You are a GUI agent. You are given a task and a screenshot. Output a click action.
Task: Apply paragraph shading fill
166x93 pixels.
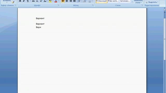pyautogui.click(x=84, y=1)
